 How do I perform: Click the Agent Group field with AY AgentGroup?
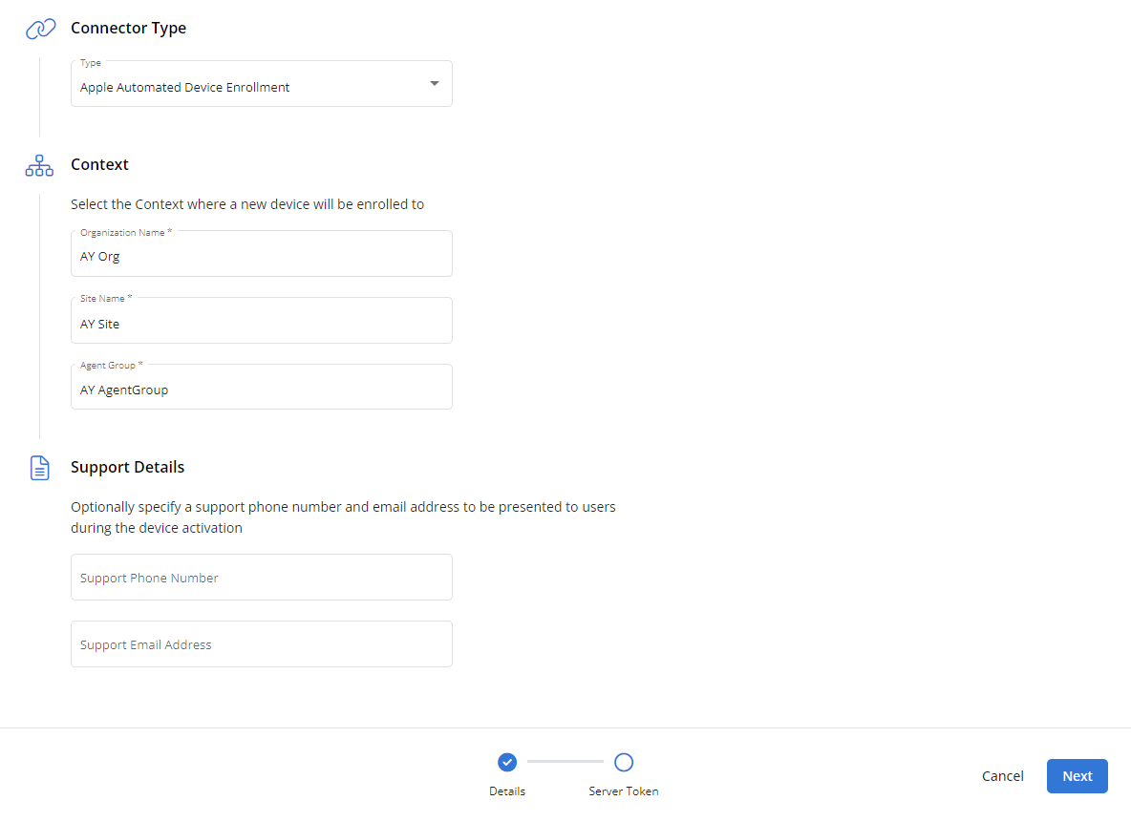tap(261, 389)
